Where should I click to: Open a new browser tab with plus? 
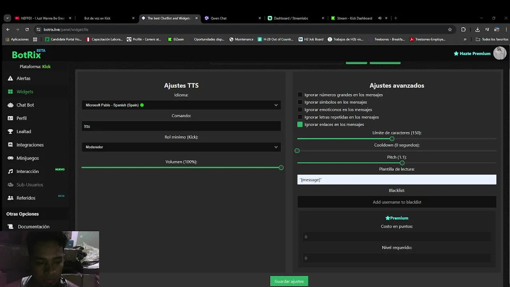point(396,18)
